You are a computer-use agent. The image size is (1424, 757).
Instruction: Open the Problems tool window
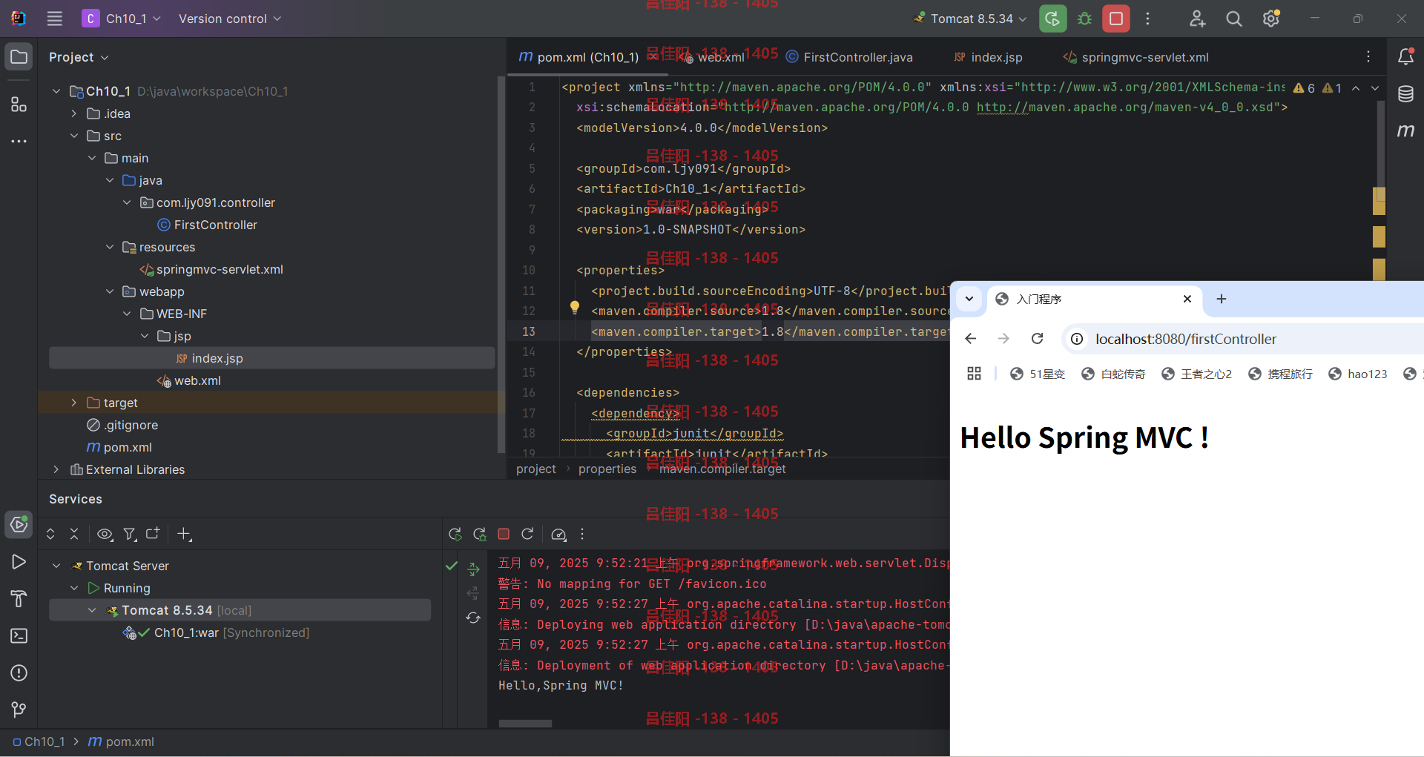(x=19, y=672)
